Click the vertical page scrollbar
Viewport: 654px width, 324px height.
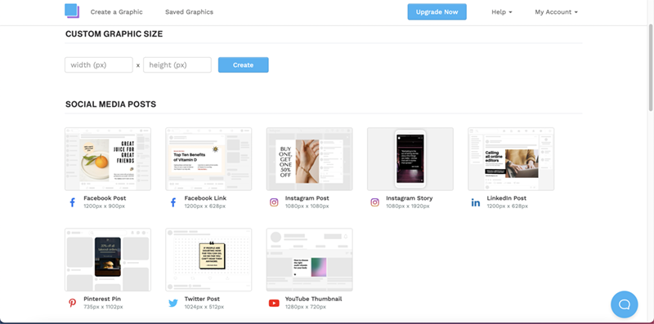coord(651,69)
